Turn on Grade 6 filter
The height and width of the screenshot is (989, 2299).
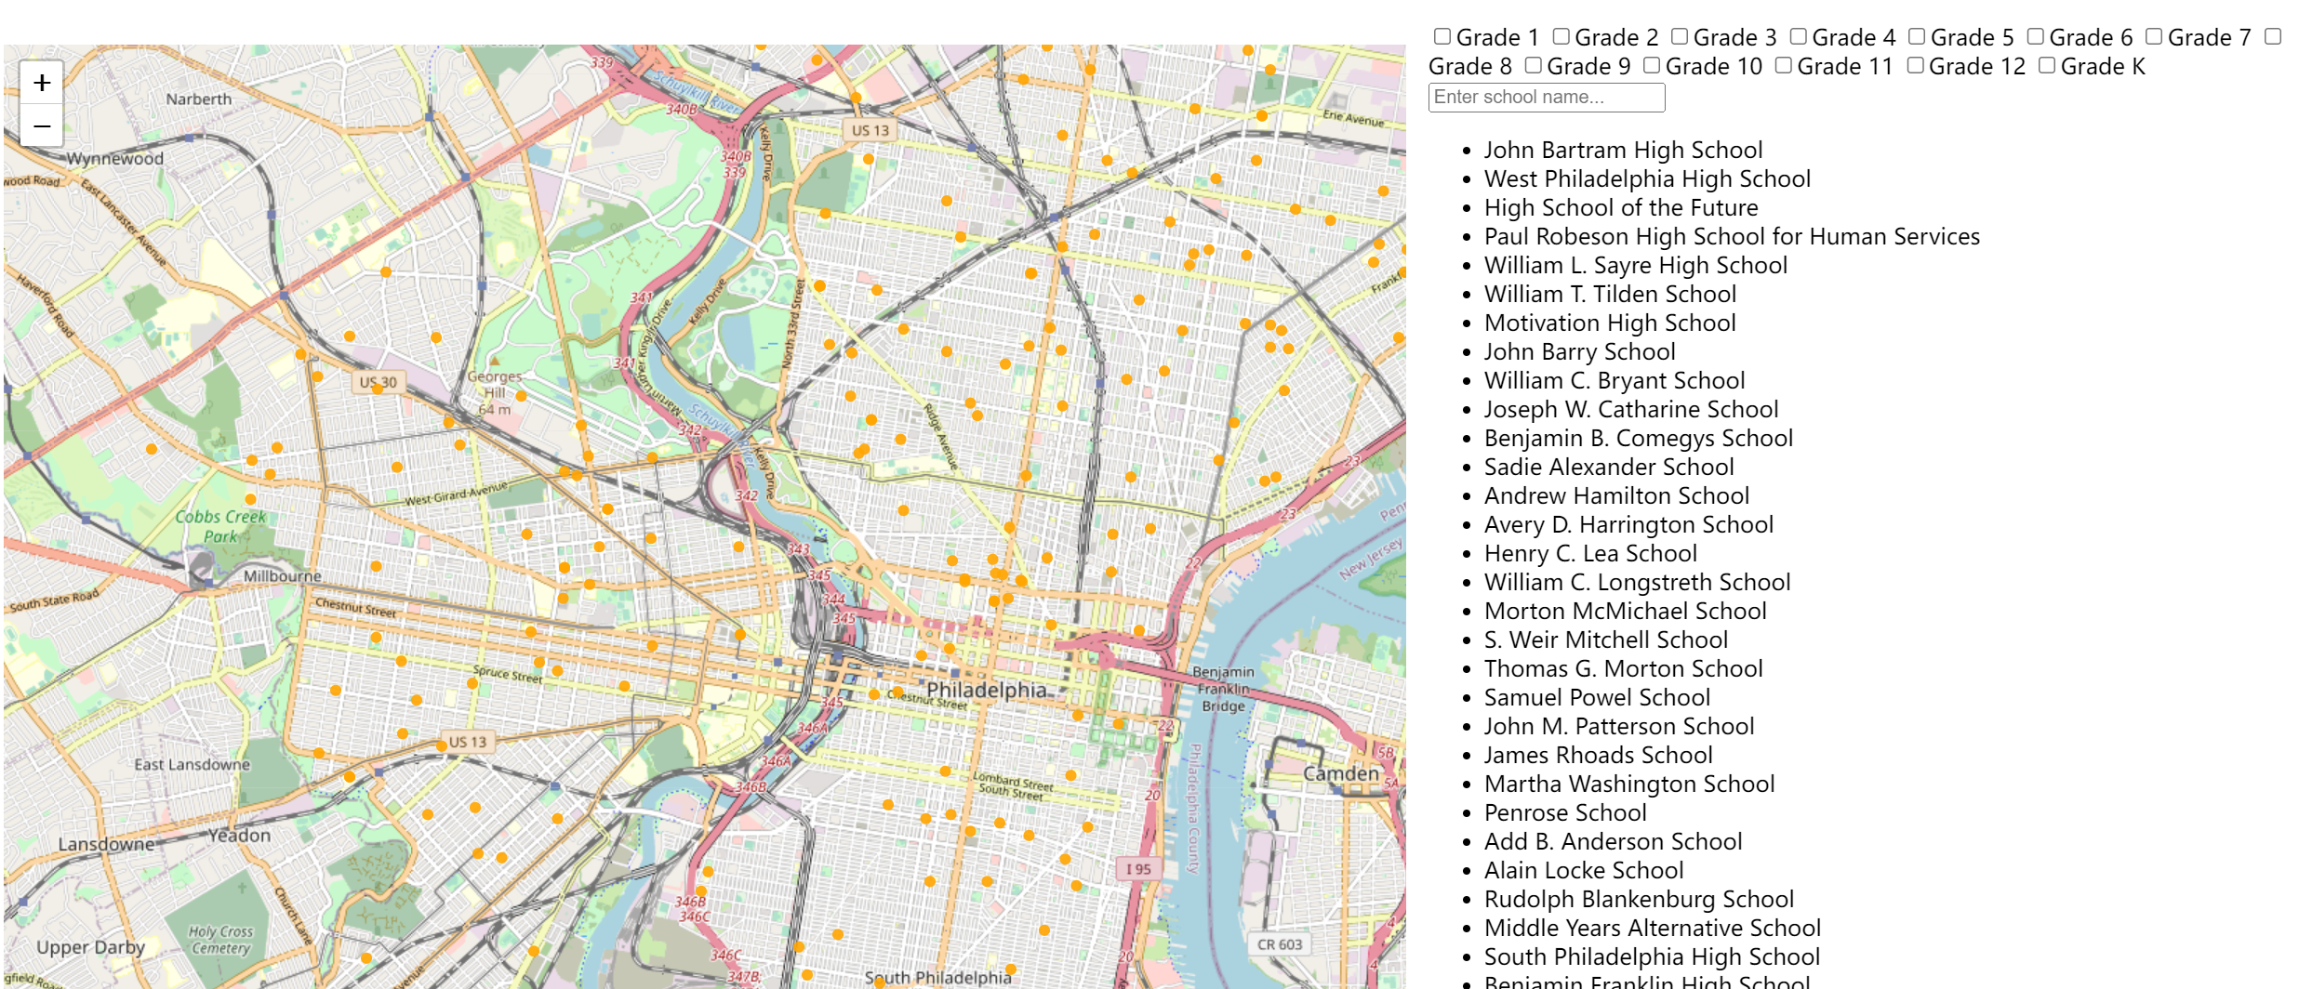coord(2036,36)
